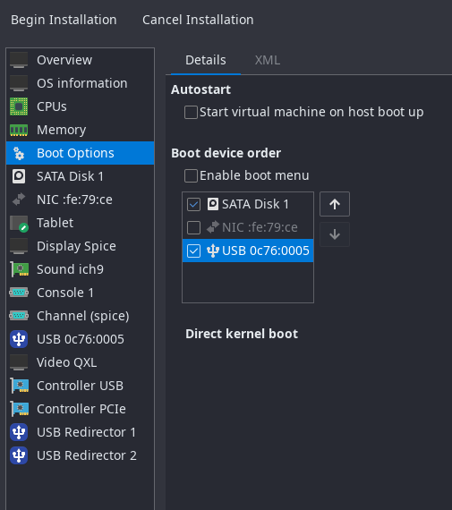The height and width of the screenshot is (510, 452).
Task: Enable start virtual machine on host boot
Action: (x=191, y=112)
